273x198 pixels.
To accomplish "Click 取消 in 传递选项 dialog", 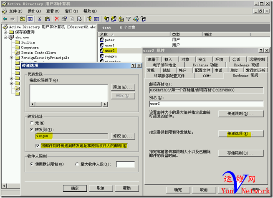I will click(101, 188).
